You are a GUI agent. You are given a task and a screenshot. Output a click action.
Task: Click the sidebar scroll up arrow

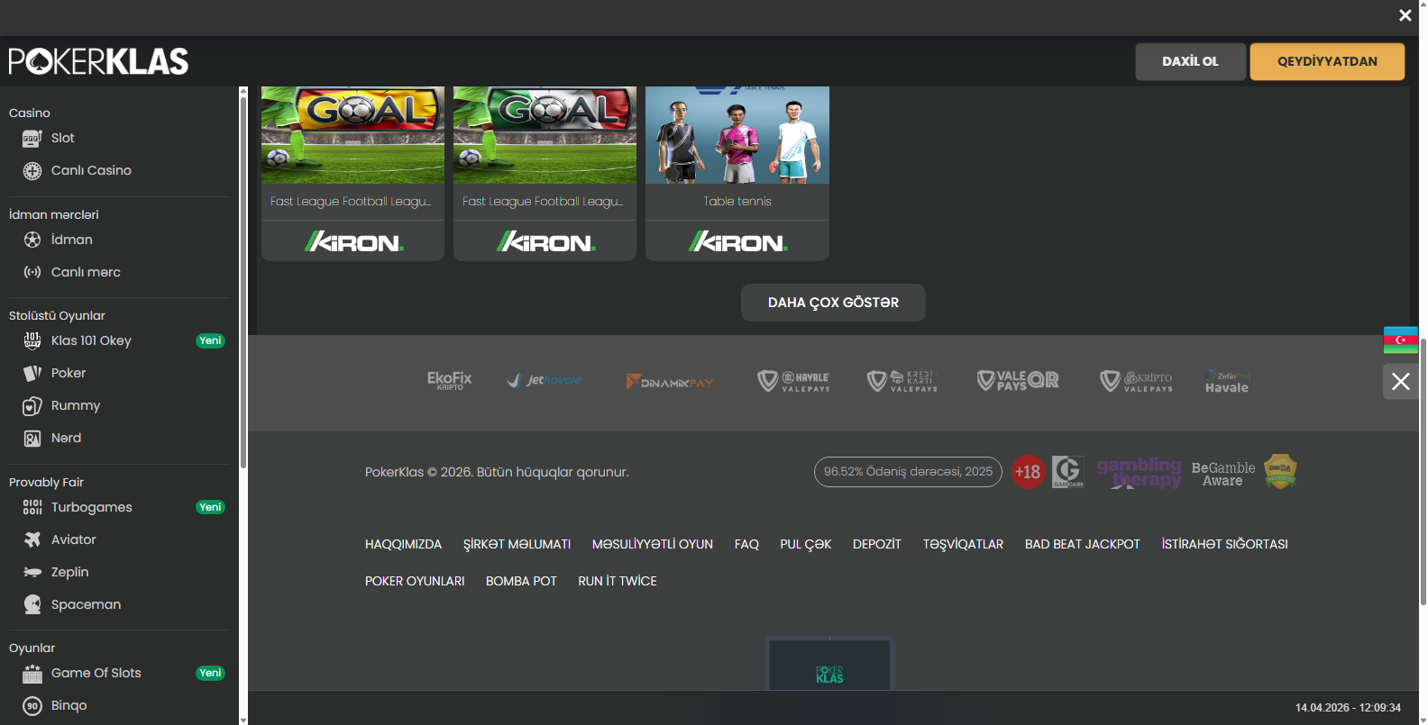click(x=243, y=91)
